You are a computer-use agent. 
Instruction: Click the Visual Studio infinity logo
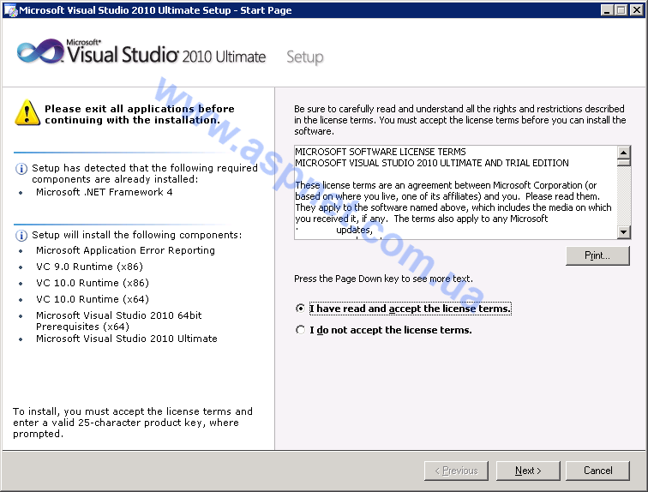point(40,51)
